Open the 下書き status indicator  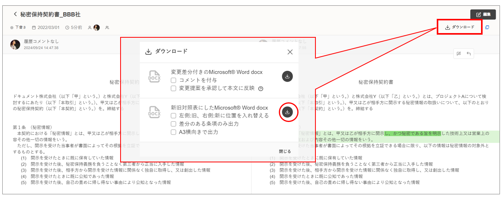point(18,28)
